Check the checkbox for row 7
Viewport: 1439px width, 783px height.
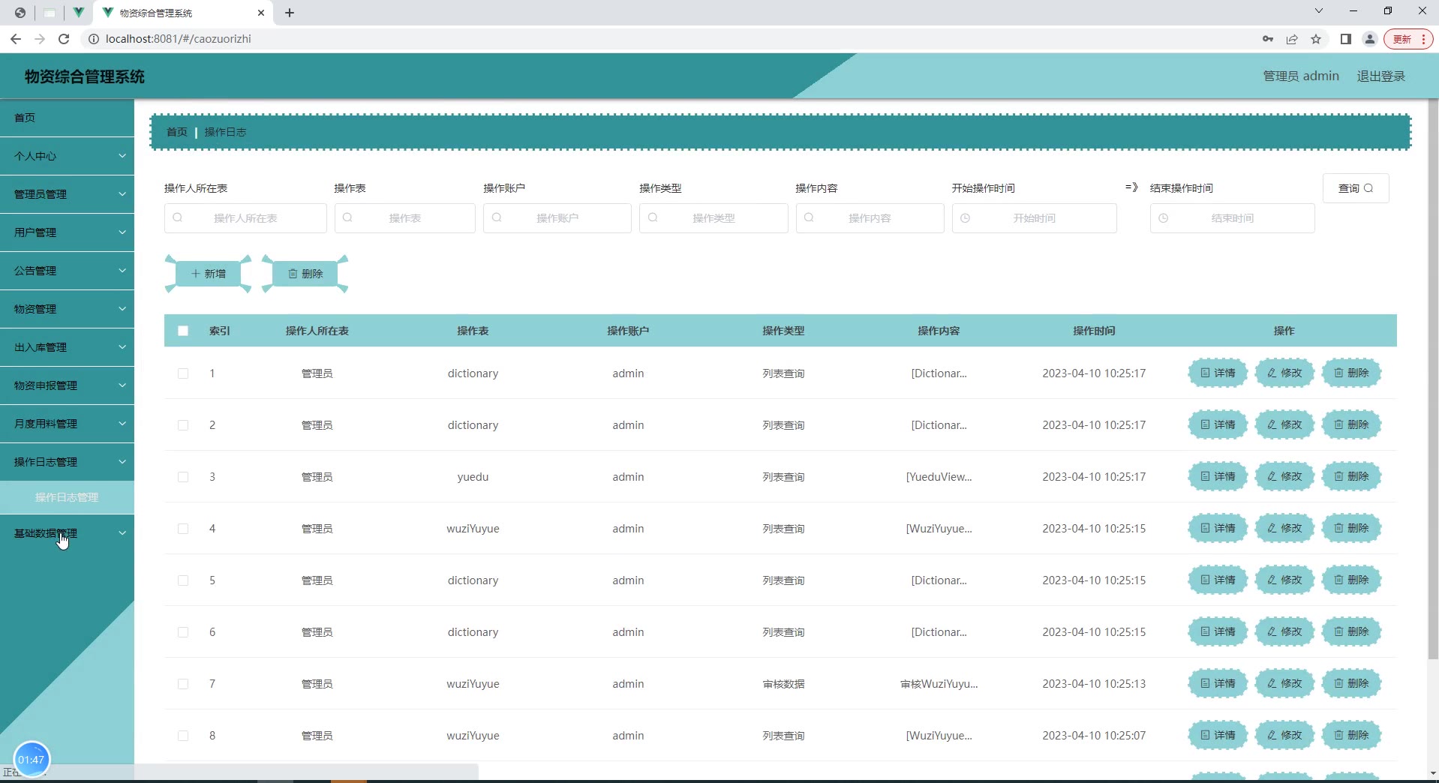[x=183, y=684]
